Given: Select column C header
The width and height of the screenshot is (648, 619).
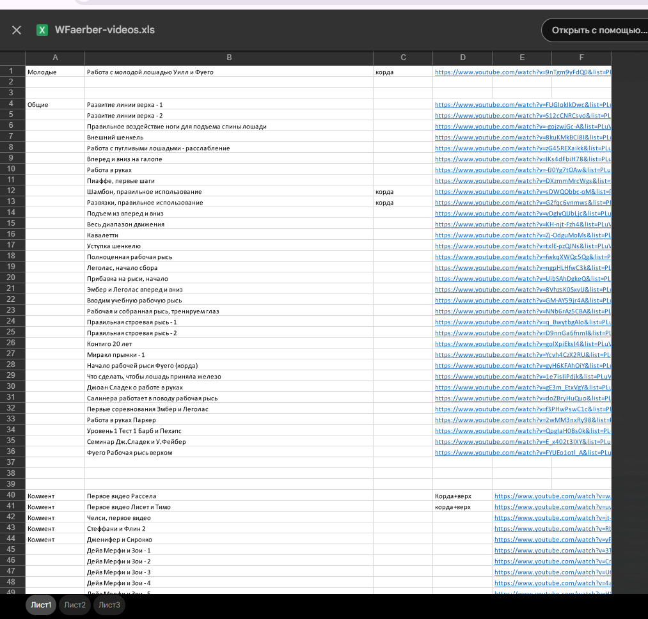Looking at the screenshot, I should [x=403, y=58].
